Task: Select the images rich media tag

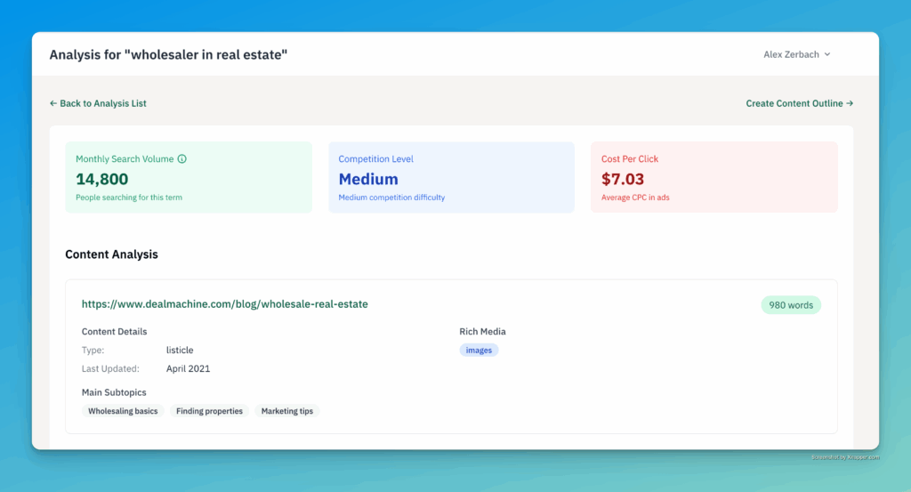Action: click(479, 351)
